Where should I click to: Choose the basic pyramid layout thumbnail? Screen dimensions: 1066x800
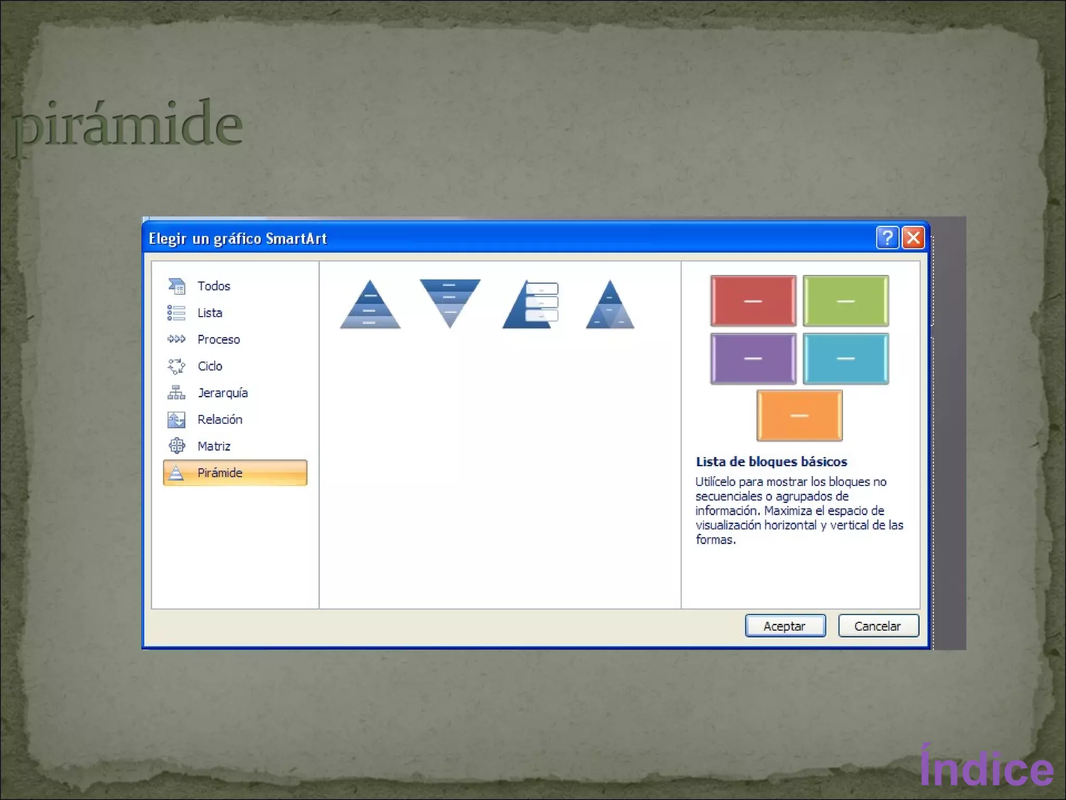(370, 304)
